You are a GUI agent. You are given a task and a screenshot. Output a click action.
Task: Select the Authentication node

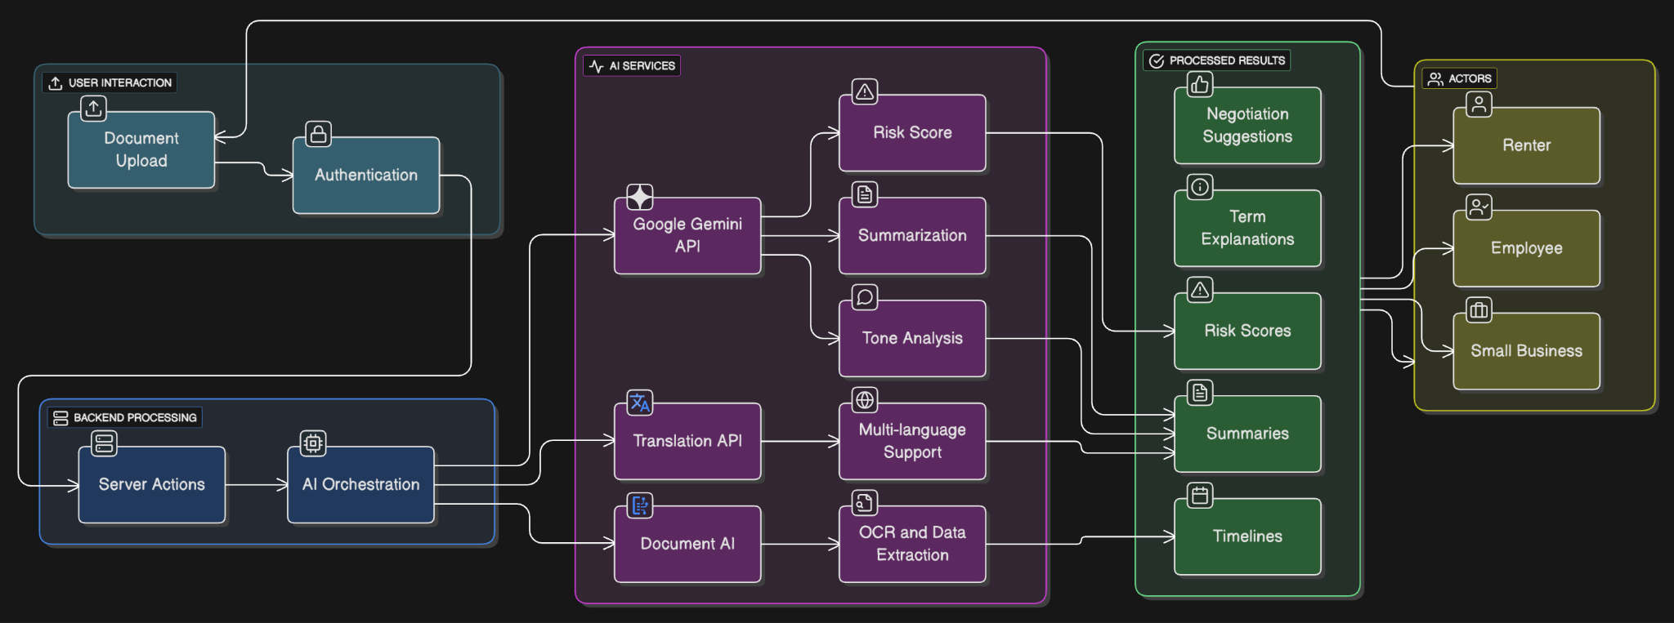point(366,176)
